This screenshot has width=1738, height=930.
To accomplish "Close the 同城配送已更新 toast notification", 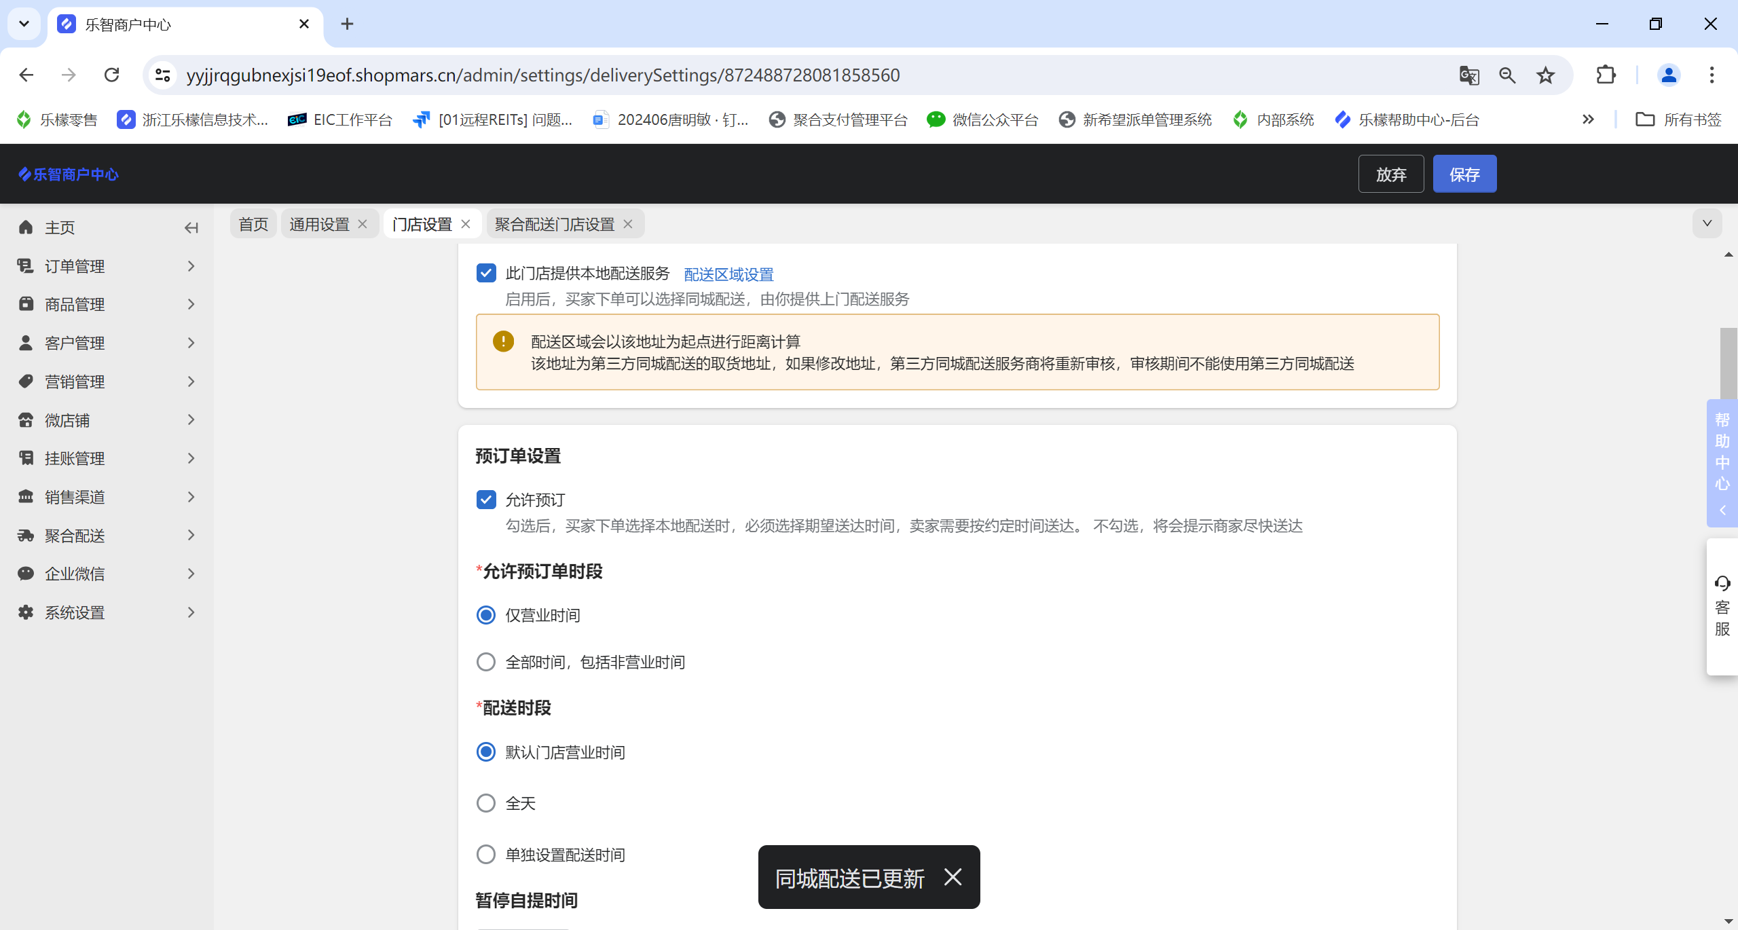I will [x=953, y=877].
